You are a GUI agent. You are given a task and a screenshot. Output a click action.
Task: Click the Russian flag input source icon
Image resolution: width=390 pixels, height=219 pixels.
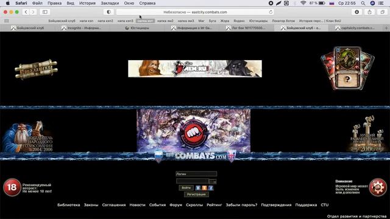pyautogui.click(x=331, y=3)
